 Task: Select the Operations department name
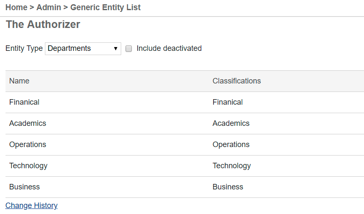pyautogui.click(x=28, y=145)
